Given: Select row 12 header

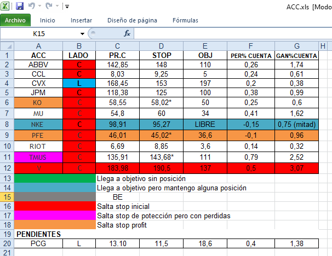Looking at the screenshot, I should click(7, 168).
